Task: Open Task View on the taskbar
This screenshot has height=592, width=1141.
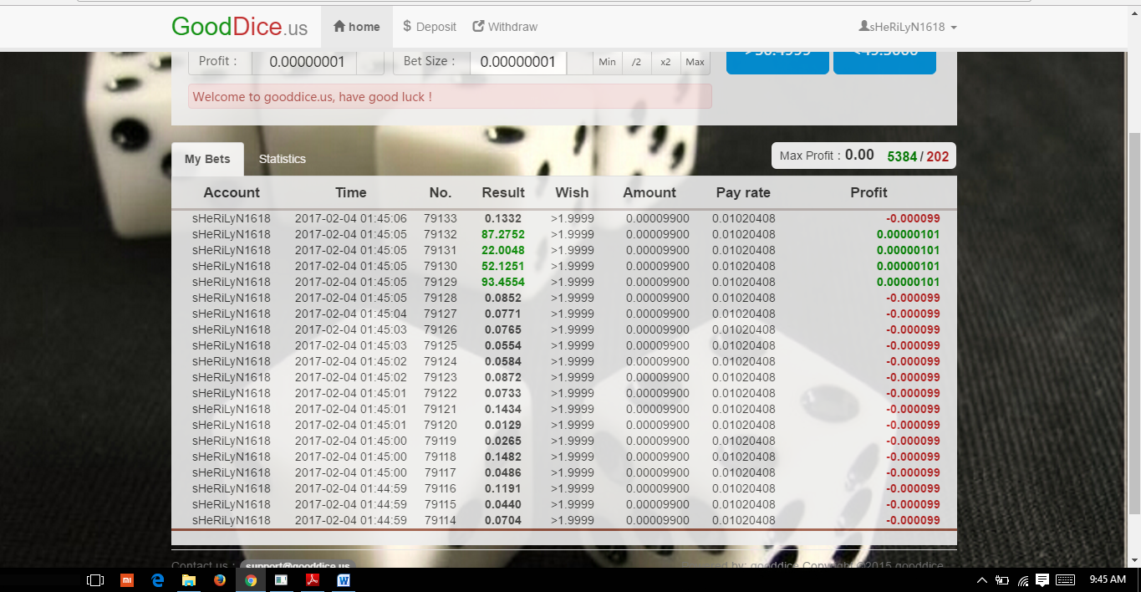Action: click(95, 579)
